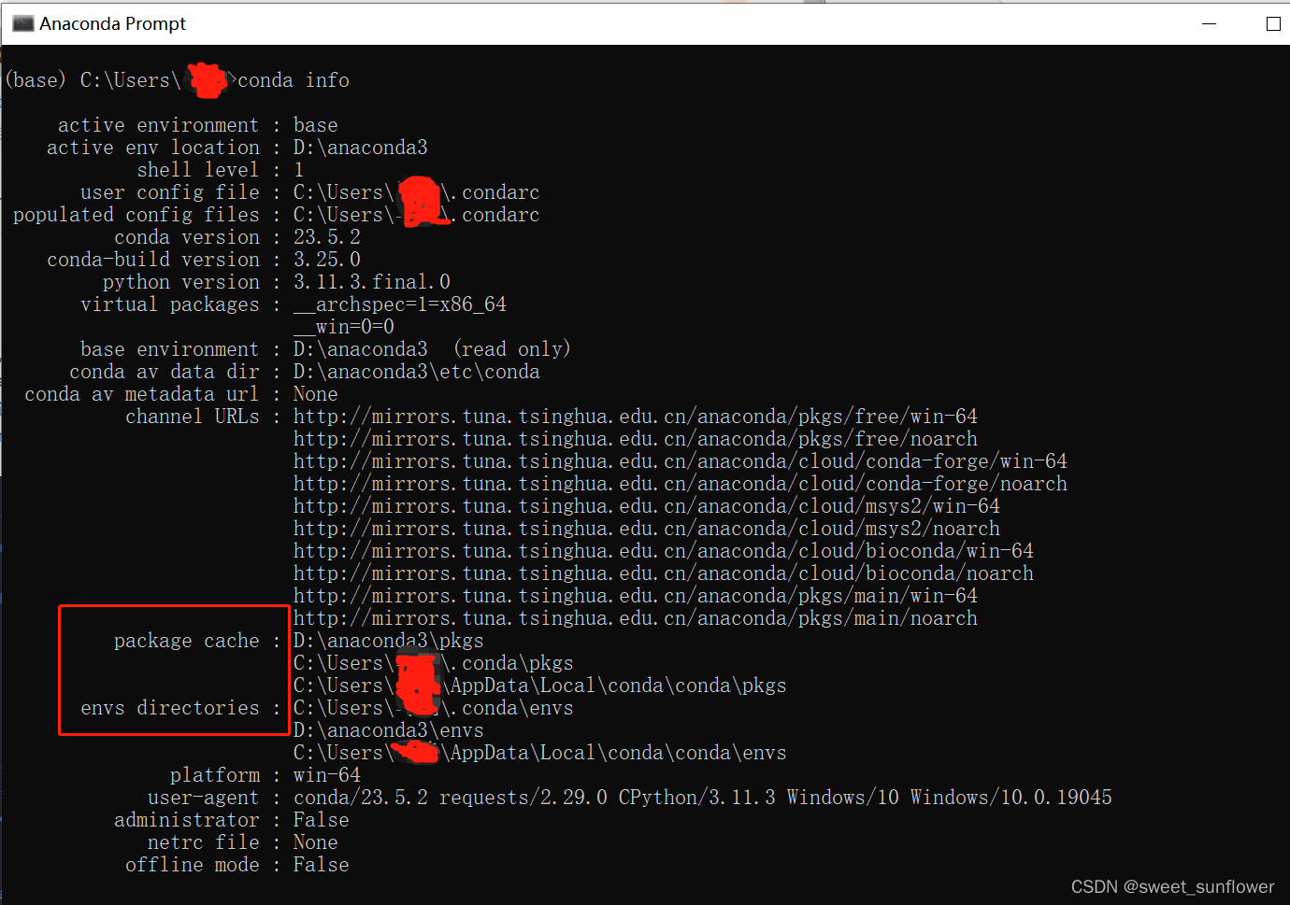Maximize the Anaconda Prompt window
The height and width of the screenshot is (905, 1290).
click(1273, 23)
